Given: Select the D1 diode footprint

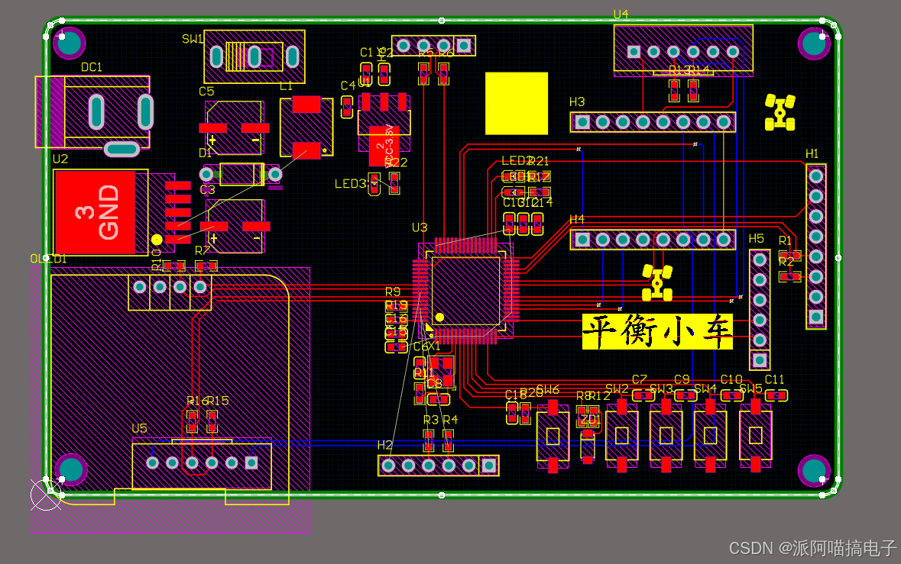Looking at the screenshot, I should point(241,174).
